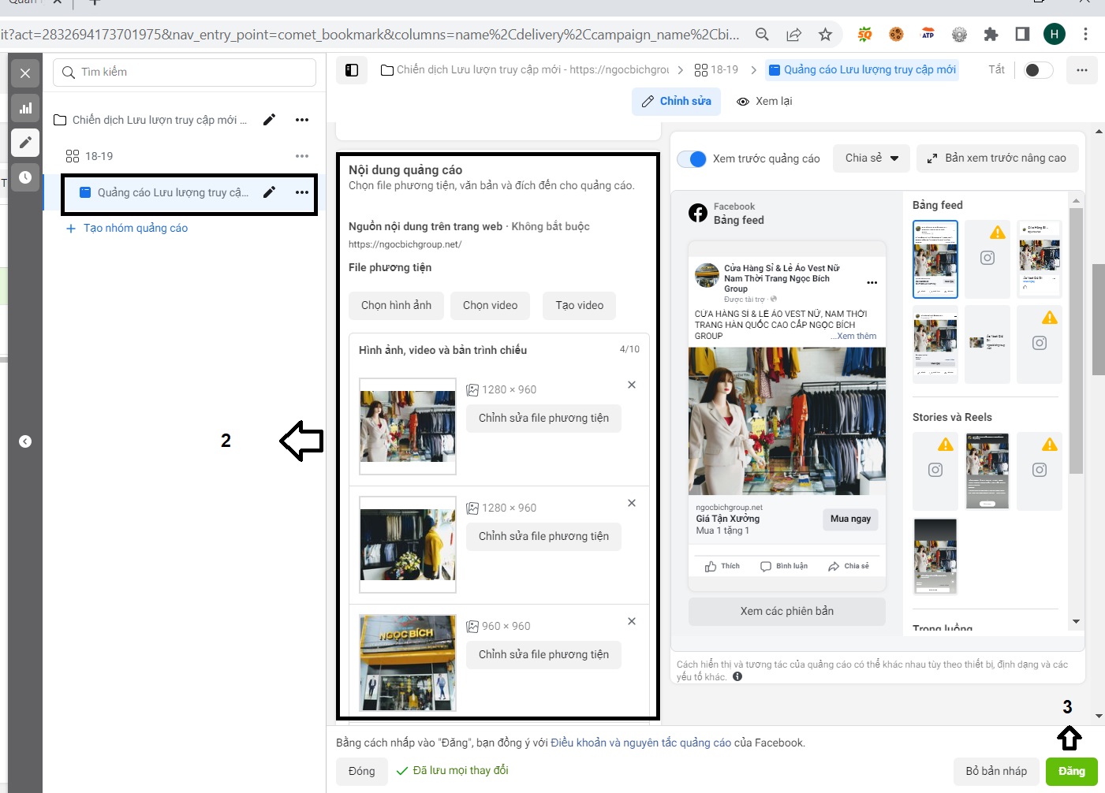Viewport: 1105px width, 793px height.
Task: Open the top-right three-dot options menu
Action: pos(1081,70)
